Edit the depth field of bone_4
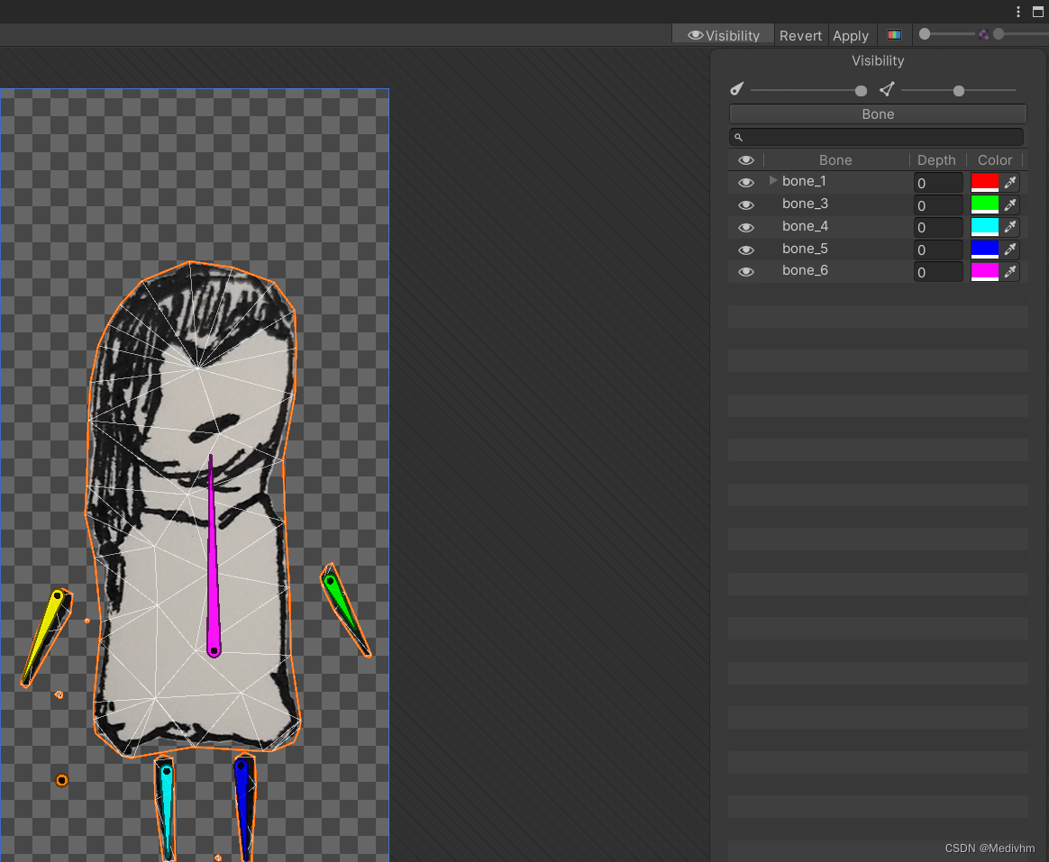The image size is (1049, 862). [938, 227]
